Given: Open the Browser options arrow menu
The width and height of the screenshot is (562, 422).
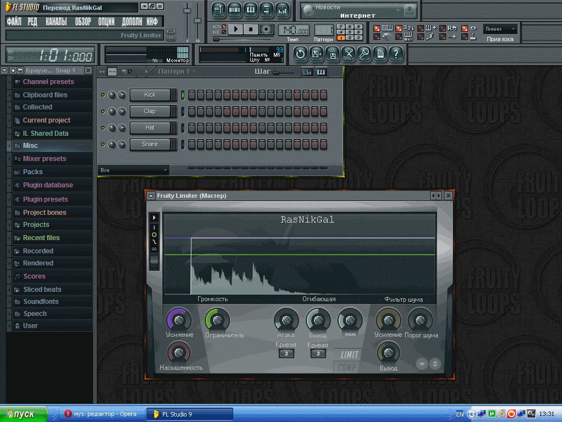Looking at the screenshot, I should click(4, 70).
